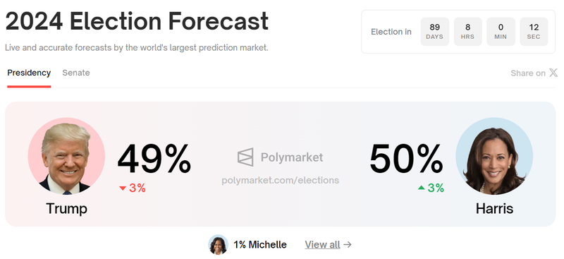Click the 8 HRS countdown box
564x259 pixels.
pos(468,32)
